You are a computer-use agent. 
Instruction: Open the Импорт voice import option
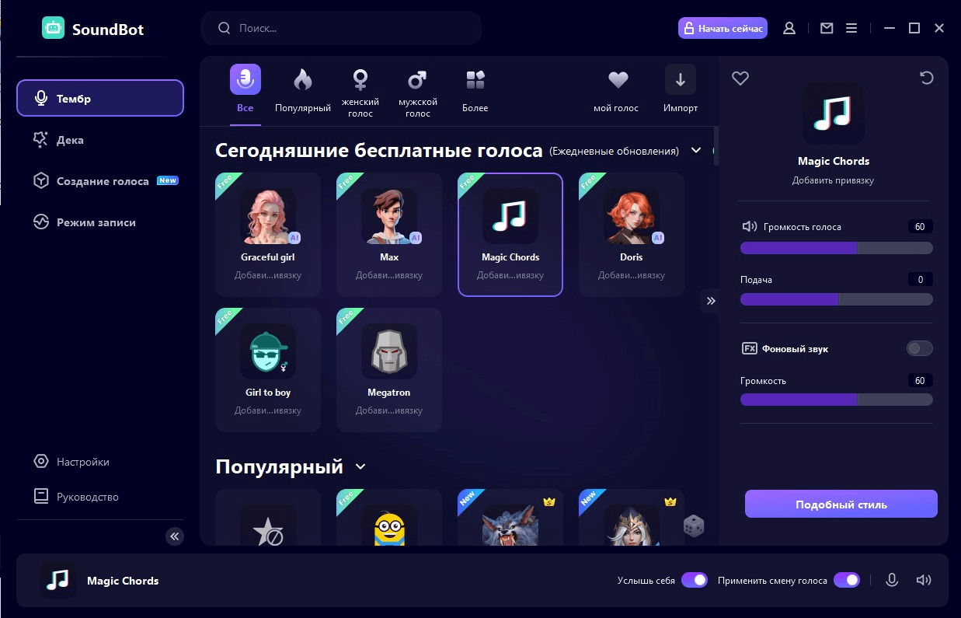point(680,88)
